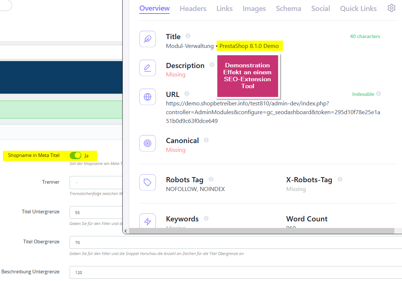Open the Links tab
This screenshot has height=281, width=402.
224,8
